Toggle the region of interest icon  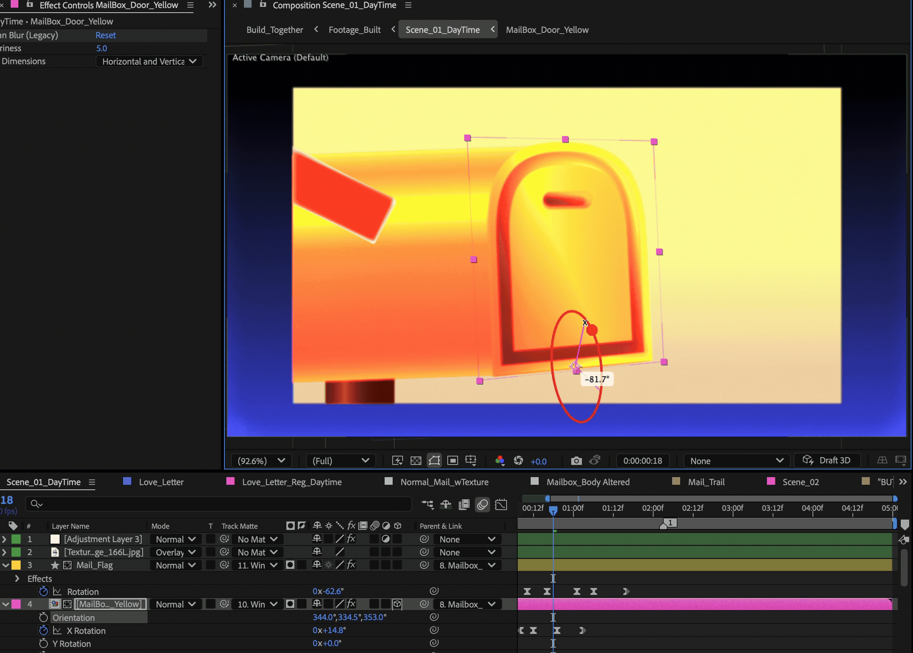[453, 461]
